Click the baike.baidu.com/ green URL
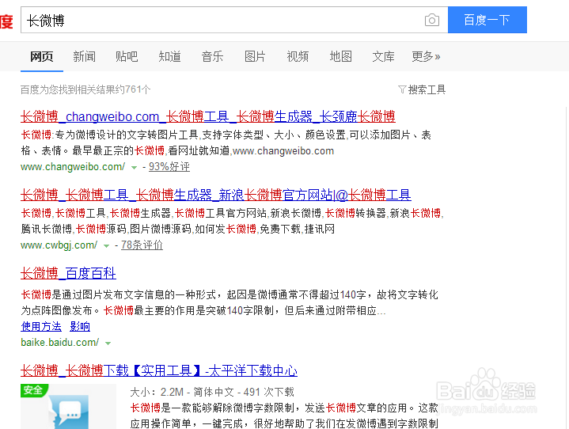569x429 pixels. pyautogui.click(x=59, y=342)
